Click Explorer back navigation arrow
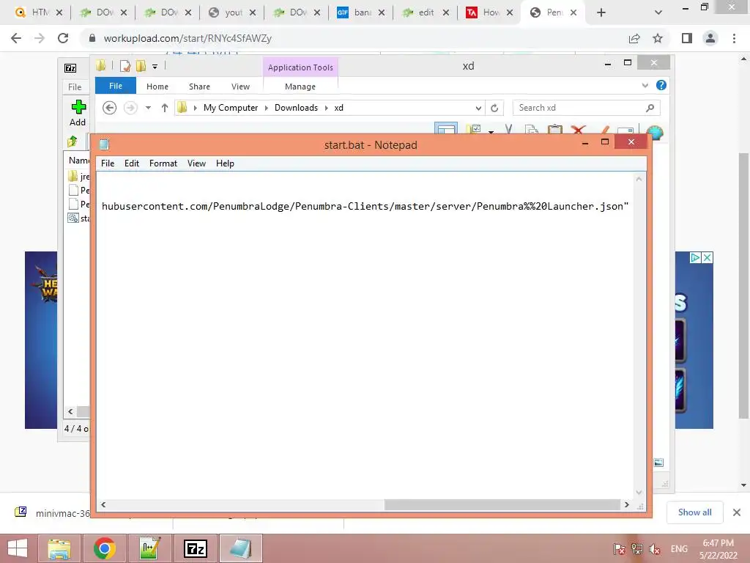This screenshot has width=750, height=563. (110, 108)
